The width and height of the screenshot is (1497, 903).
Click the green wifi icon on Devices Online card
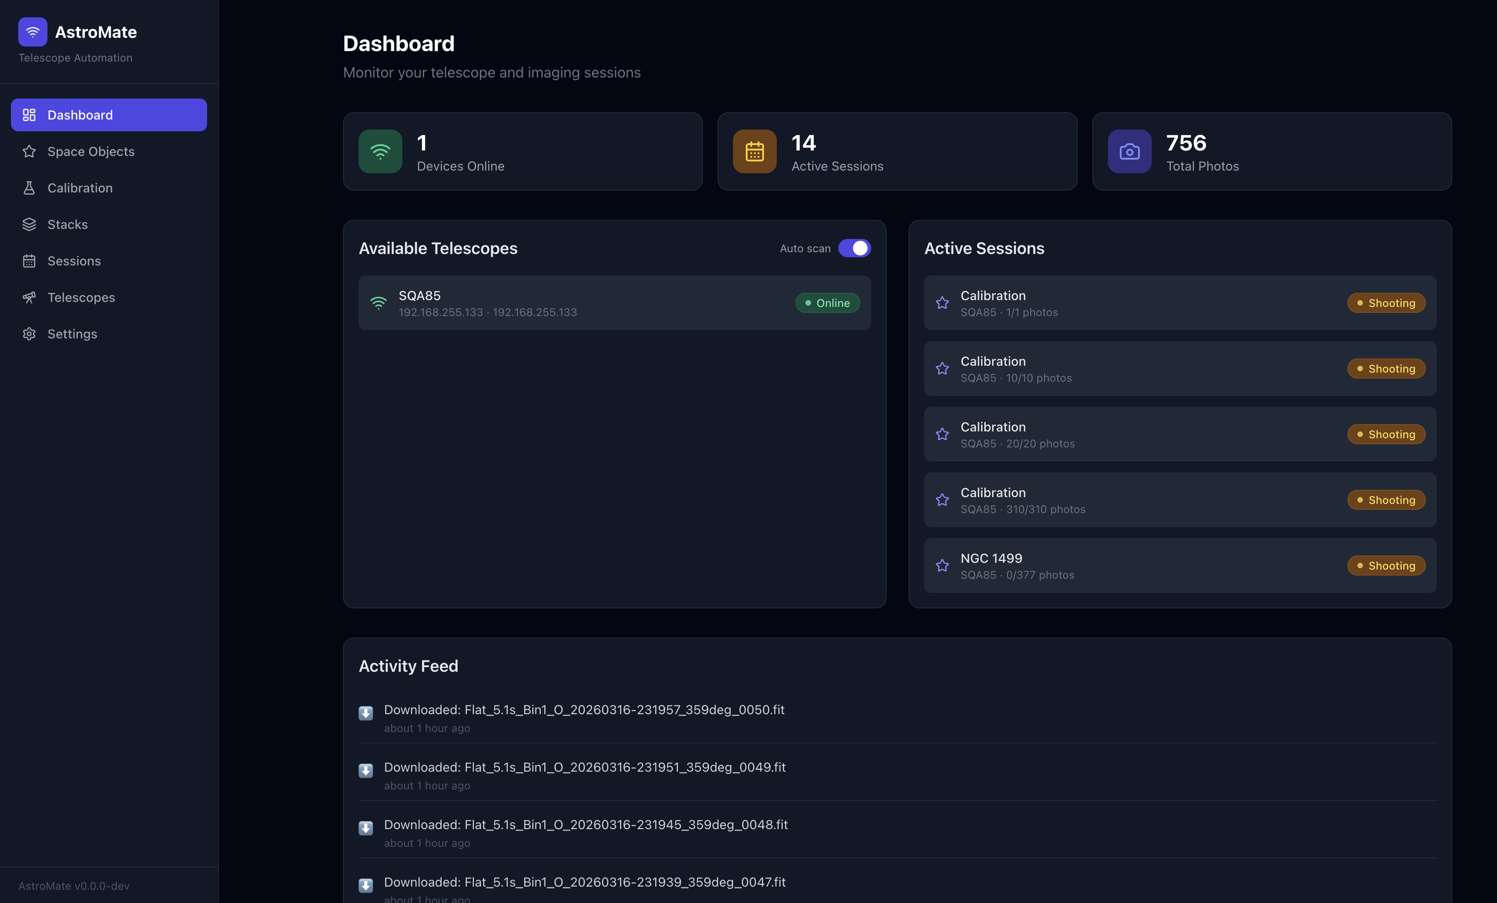(380, 151)
